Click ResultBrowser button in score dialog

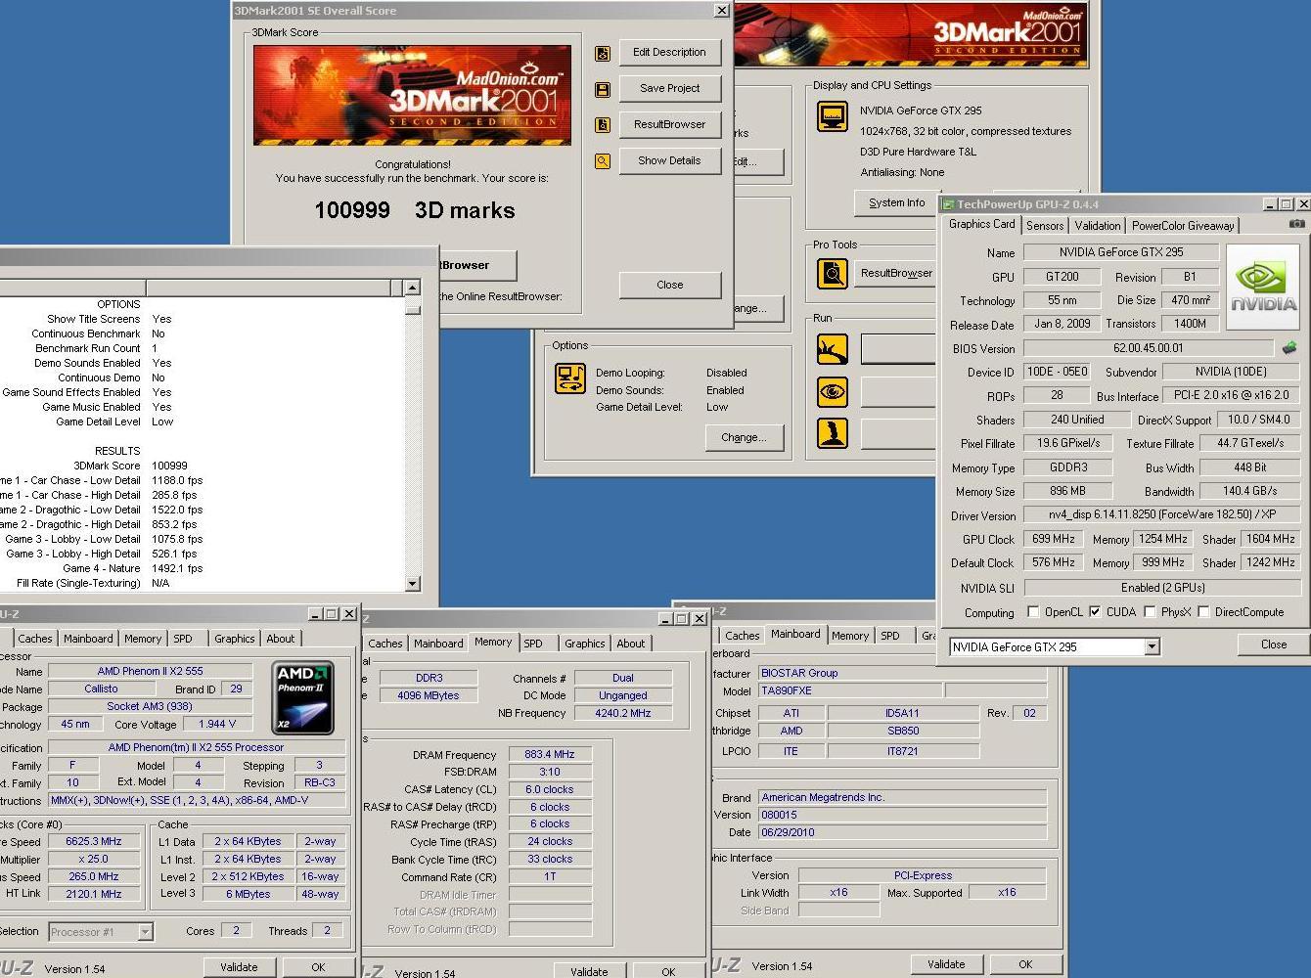tap(669, 125)
